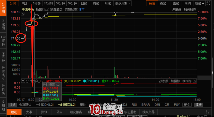Open 深度F9 in the sidebar
Image resolution: width=214 pixels, height=117 pixels.
click(3, 57)
